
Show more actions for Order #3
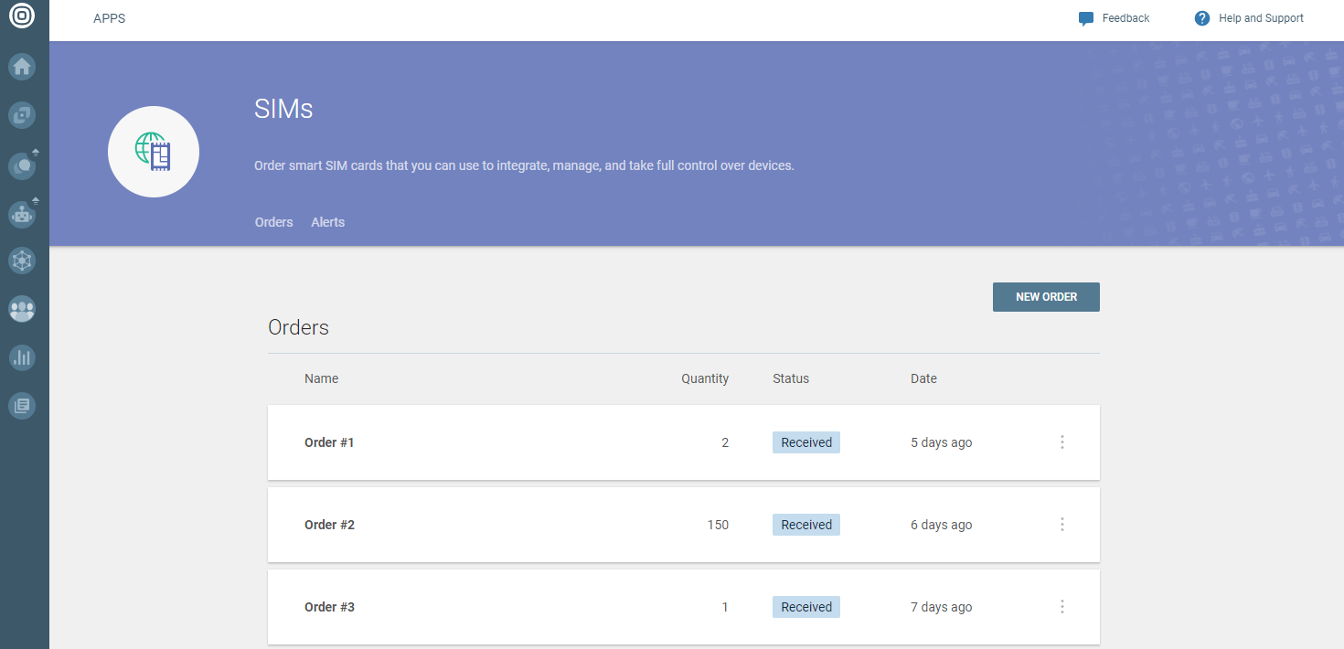(1062, 607)
